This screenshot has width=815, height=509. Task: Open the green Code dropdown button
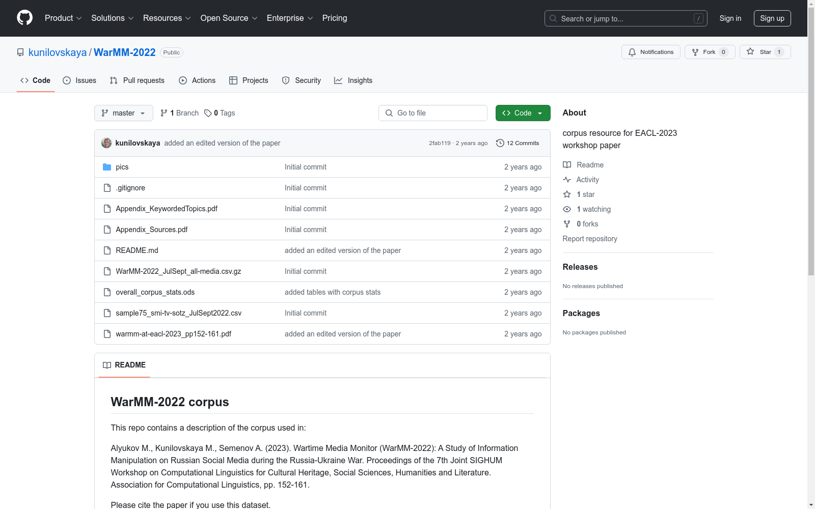(523, 113)
